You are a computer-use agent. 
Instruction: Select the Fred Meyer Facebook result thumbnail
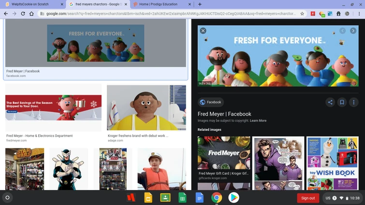pyautogui.click(x=96, y=43)
